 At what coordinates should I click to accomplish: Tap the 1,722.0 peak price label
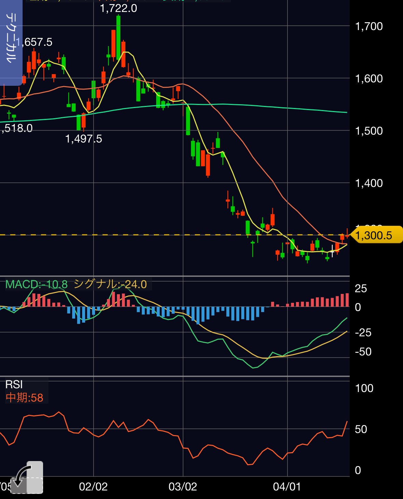tap(118, 8)
